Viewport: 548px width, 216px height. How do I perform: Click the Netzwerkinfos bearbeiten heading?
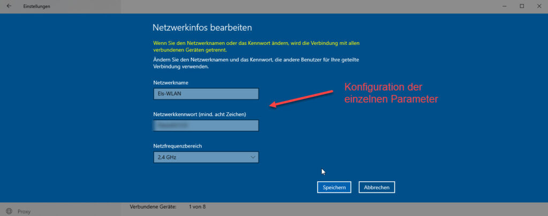click(202, 28)
